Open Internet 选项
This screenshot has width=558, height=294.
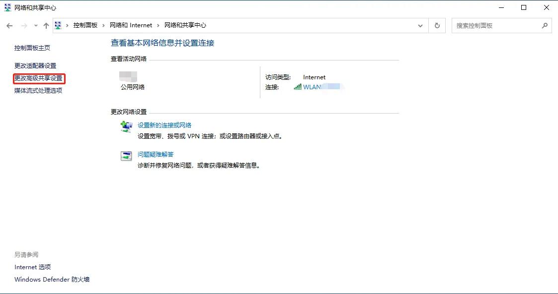click(33, 267)
